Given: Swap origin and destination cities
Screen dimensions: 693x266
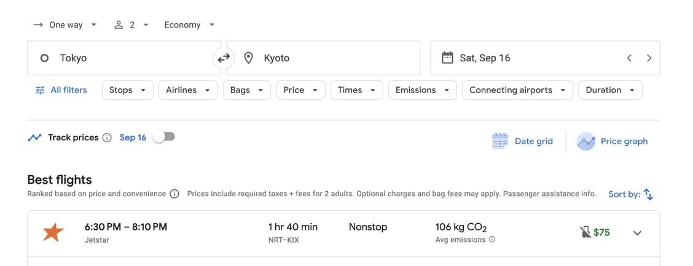Looking at the screenshot, I should pos(224,58).
